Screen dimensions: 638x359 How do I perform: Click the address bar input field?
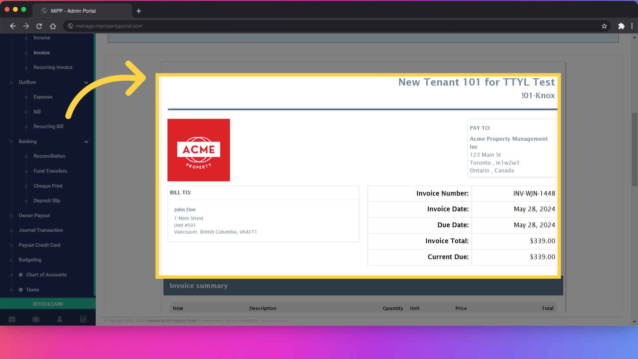click(x=199, y=26)
